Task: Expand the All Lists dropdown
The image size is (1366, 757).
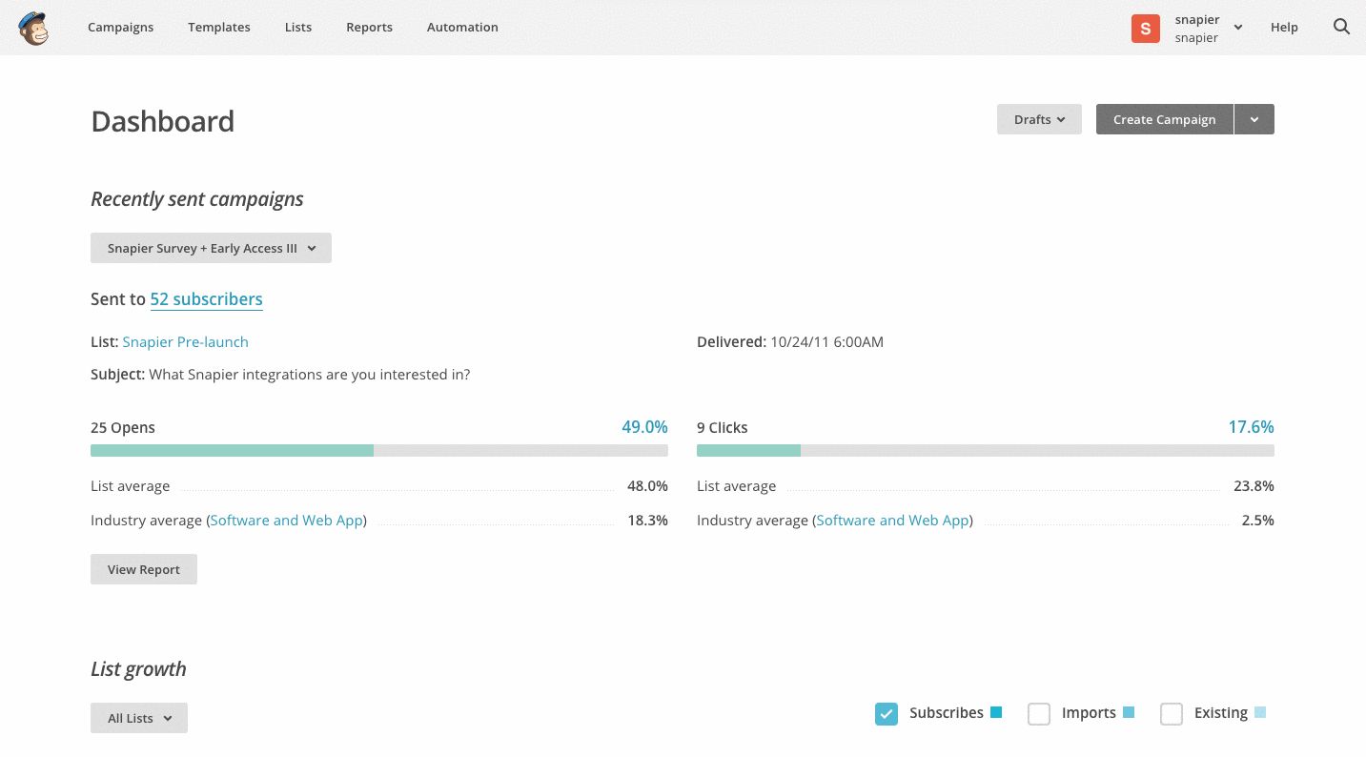Action: tap(139, 718)
